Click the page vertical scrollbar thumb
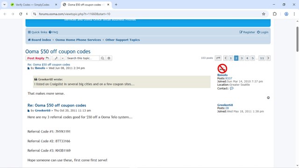The width and height of the screenshot is (299, 168). click(297, 39)
